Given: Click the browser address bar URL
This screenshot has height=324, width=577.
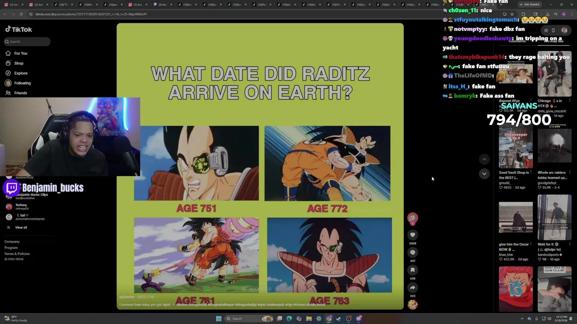Looking at the screenshot, I should (91, 14).
